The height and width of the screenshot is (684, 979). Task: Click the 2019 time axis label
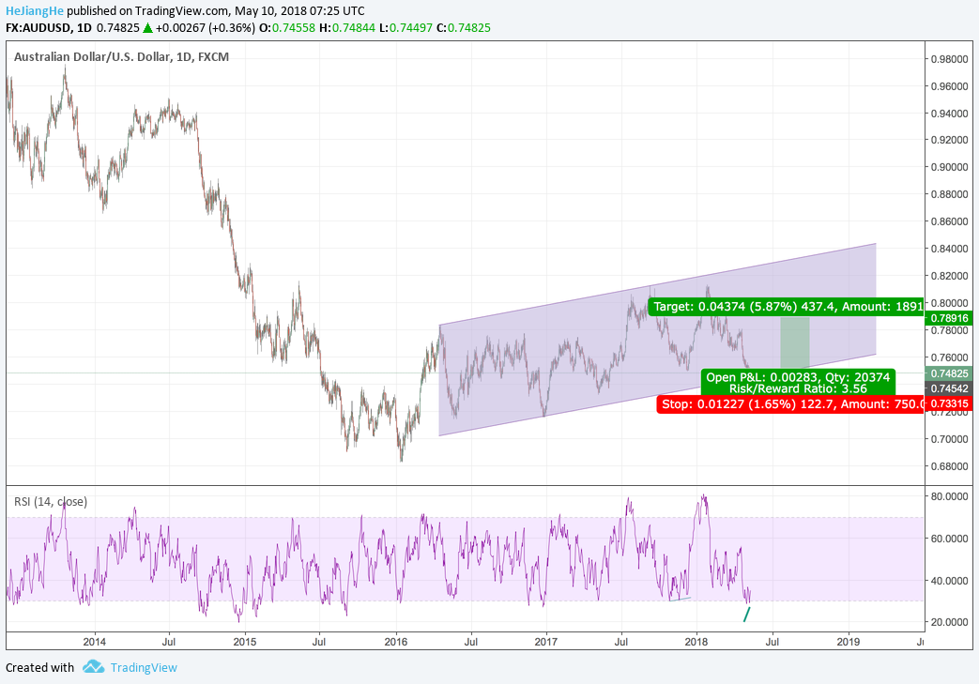click(x=848, y=642)
